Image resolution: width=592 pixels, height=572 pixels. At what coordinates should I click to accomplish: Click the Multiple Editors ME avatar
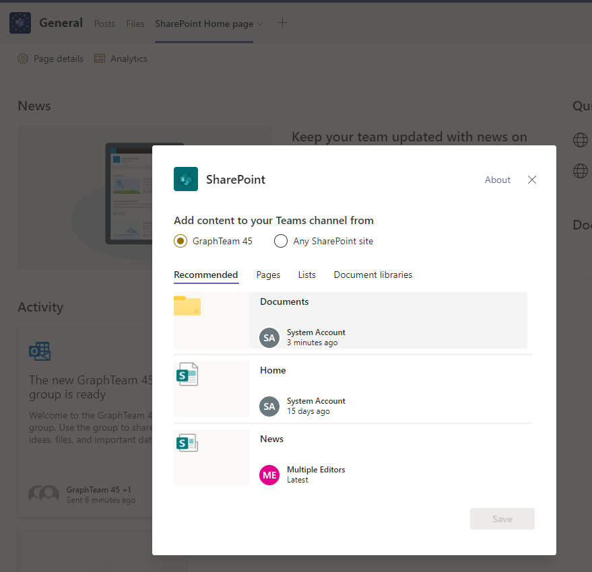pyautogui.click(x=269, y=474)
